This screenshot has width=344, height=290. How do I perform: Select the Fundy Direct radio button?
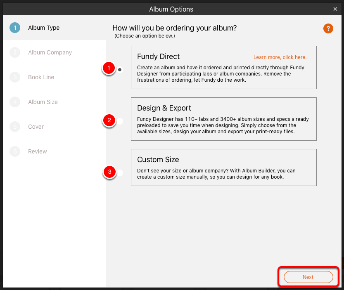pos(120,70)
